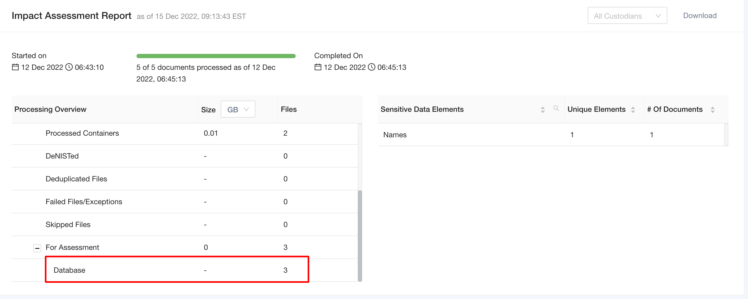This screenshot has height=299, width=748.
Task: Open the GB size unit dropdown
Action: click(x=238, y=109)
